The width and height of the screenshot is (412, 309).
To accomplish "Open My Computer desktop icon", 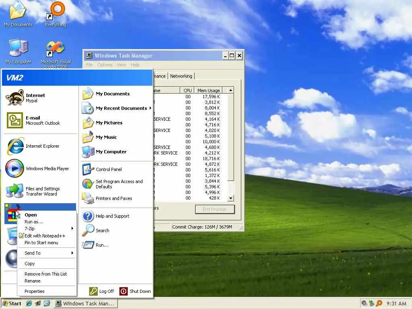I will coord(18,51).
